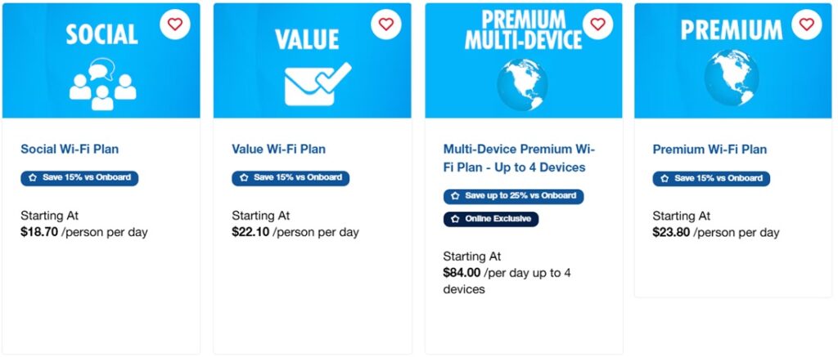
Task: Click Save 15% badge on Premium plan
Action: coord(711,178)
